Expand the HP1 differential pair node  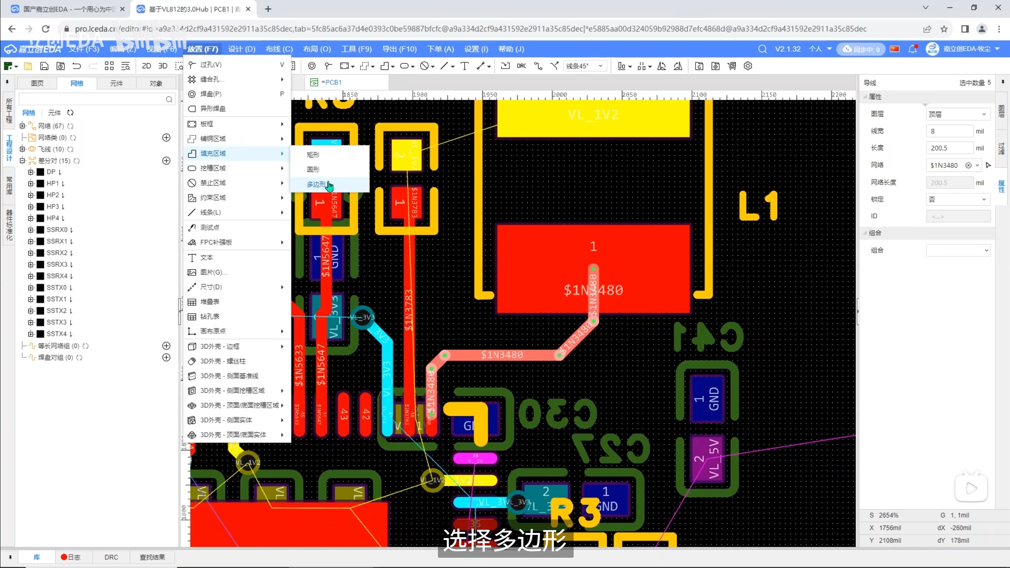click(x=31, y=183)
